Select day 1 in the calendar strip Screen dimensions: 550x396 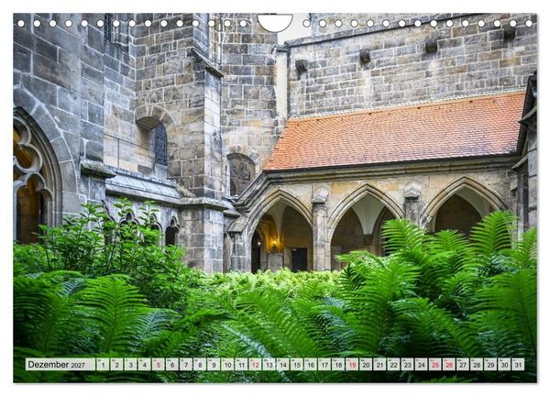click(x=103, y=365)
